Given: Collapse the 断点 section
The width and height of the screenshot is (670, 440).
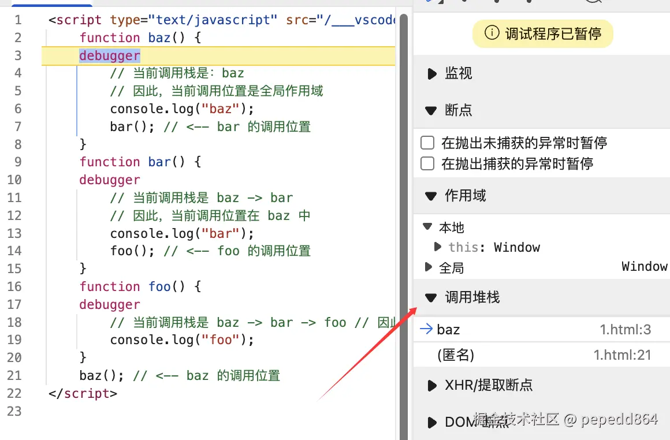Looking at the screenshot, I should [431, 111].
